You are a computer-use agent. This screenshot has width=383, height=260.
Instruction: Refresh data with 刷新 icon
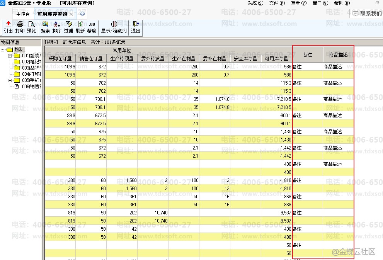pyautogui.click(x=80, y=27)
